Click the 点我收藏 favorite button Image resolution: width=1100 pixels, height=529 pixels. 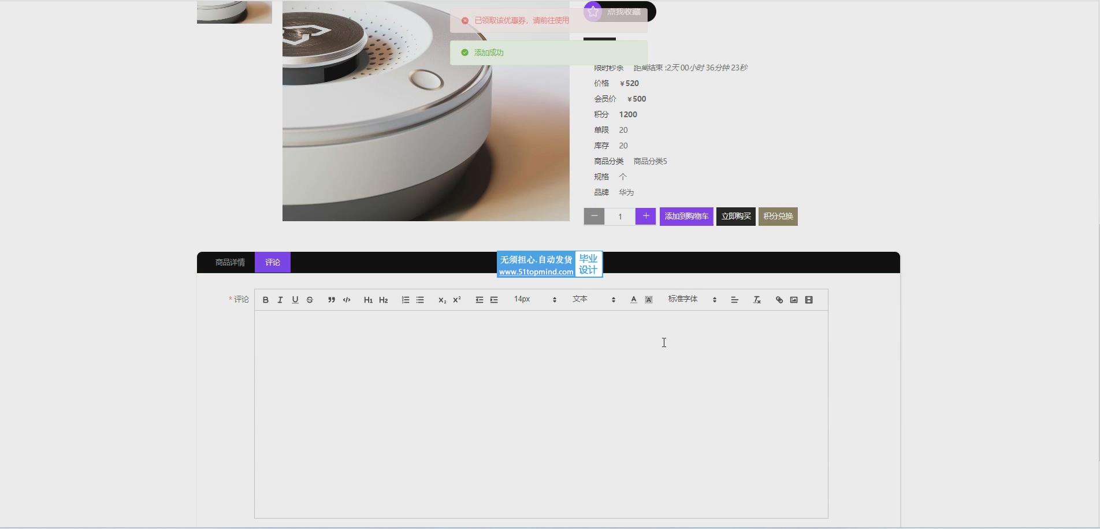620,12
